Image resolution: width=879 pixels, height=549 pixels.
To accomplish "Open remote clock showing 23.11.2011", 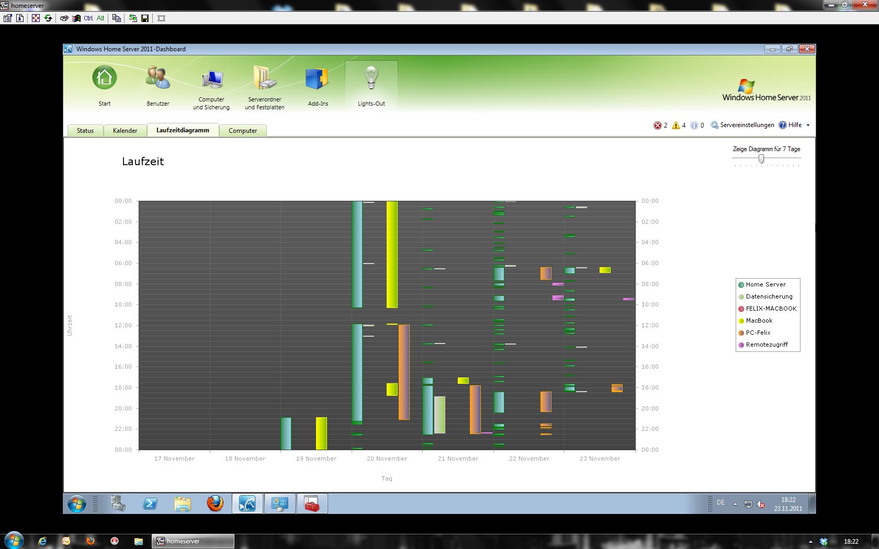I will pos(788,504).
